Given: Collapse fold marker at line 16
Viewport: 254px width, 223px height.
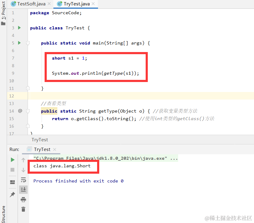Looking at the screenshot, I should click(28, 126).
